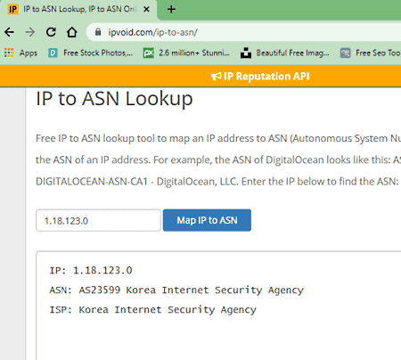This screenshot has width=401, height=360.
Task: Click the IP favicon on the browser tab
Action: point(12,9)
